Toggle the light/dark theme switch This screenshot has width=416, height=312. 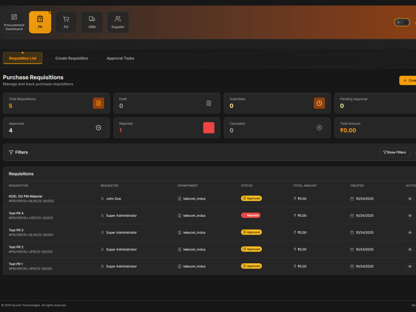tap(402, 22)
